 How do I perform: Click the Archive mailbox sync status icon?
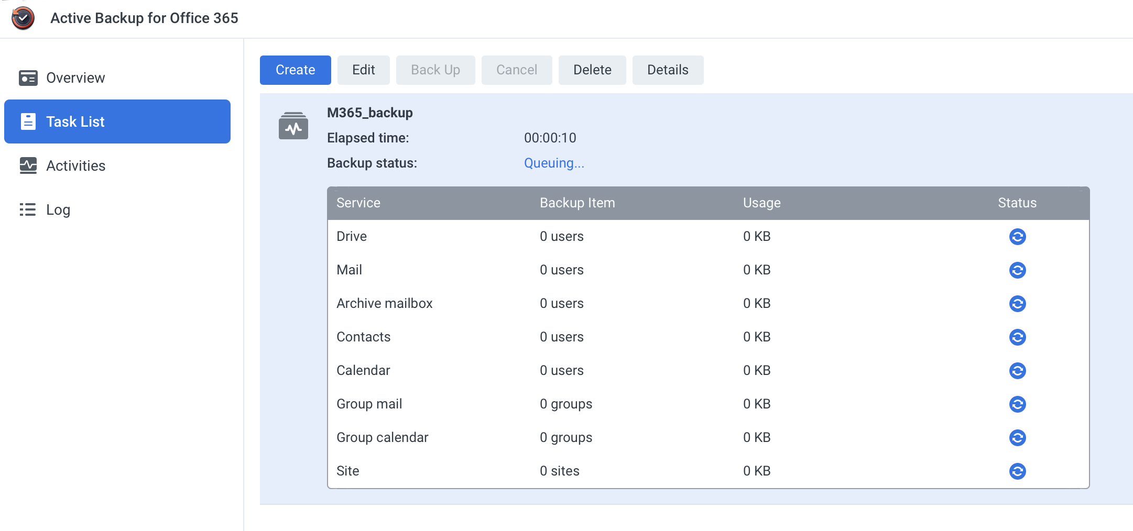click(x=1017, y=304)
